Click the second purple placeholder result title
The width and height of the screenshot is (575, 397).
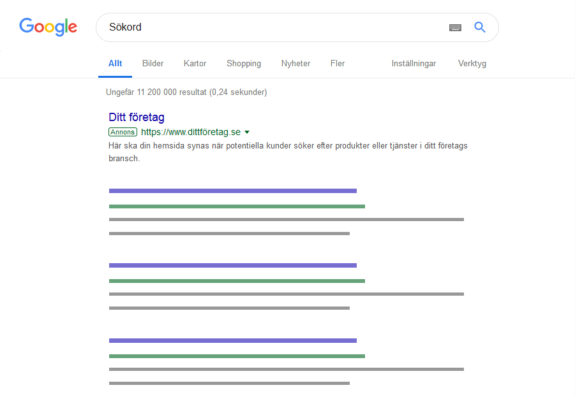point(233,266)
